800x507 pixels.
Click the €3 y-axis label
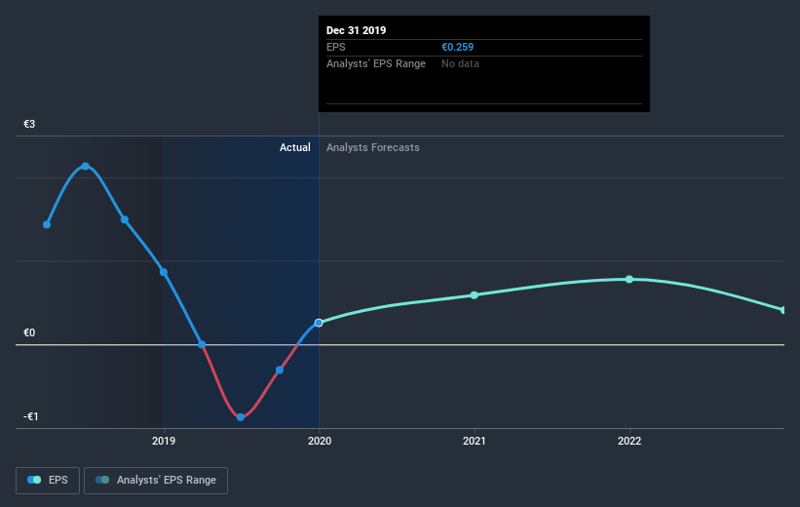[x=29, y=124]
